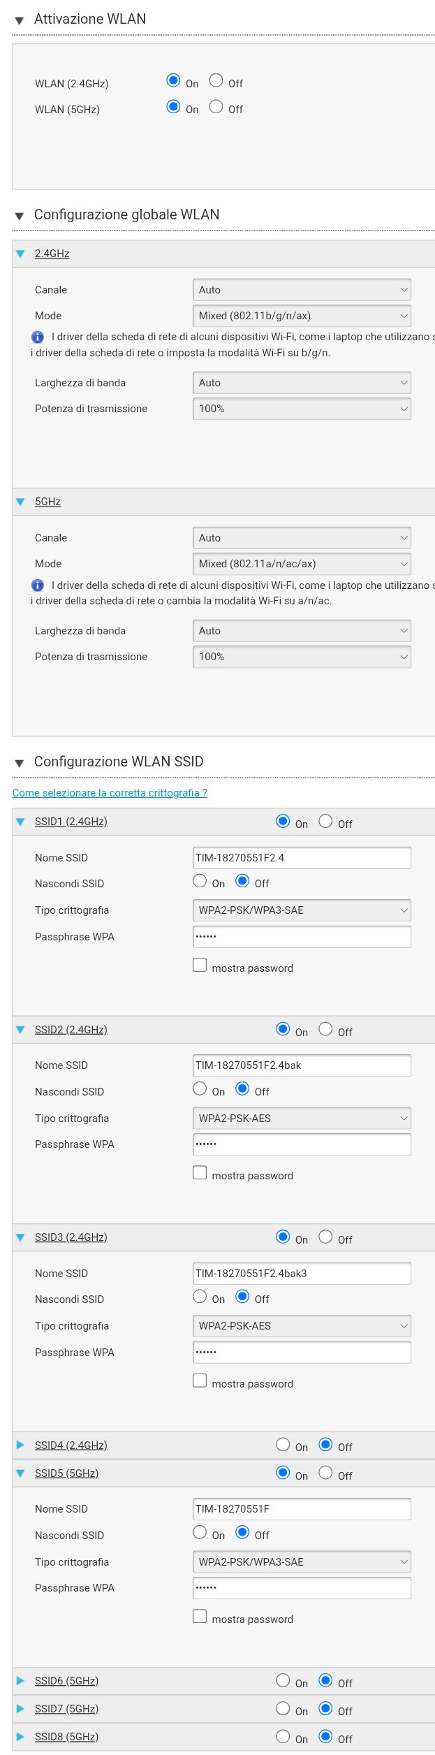
Task: Click the SSID1 Nome SSID text field
Action: point(302,858)
